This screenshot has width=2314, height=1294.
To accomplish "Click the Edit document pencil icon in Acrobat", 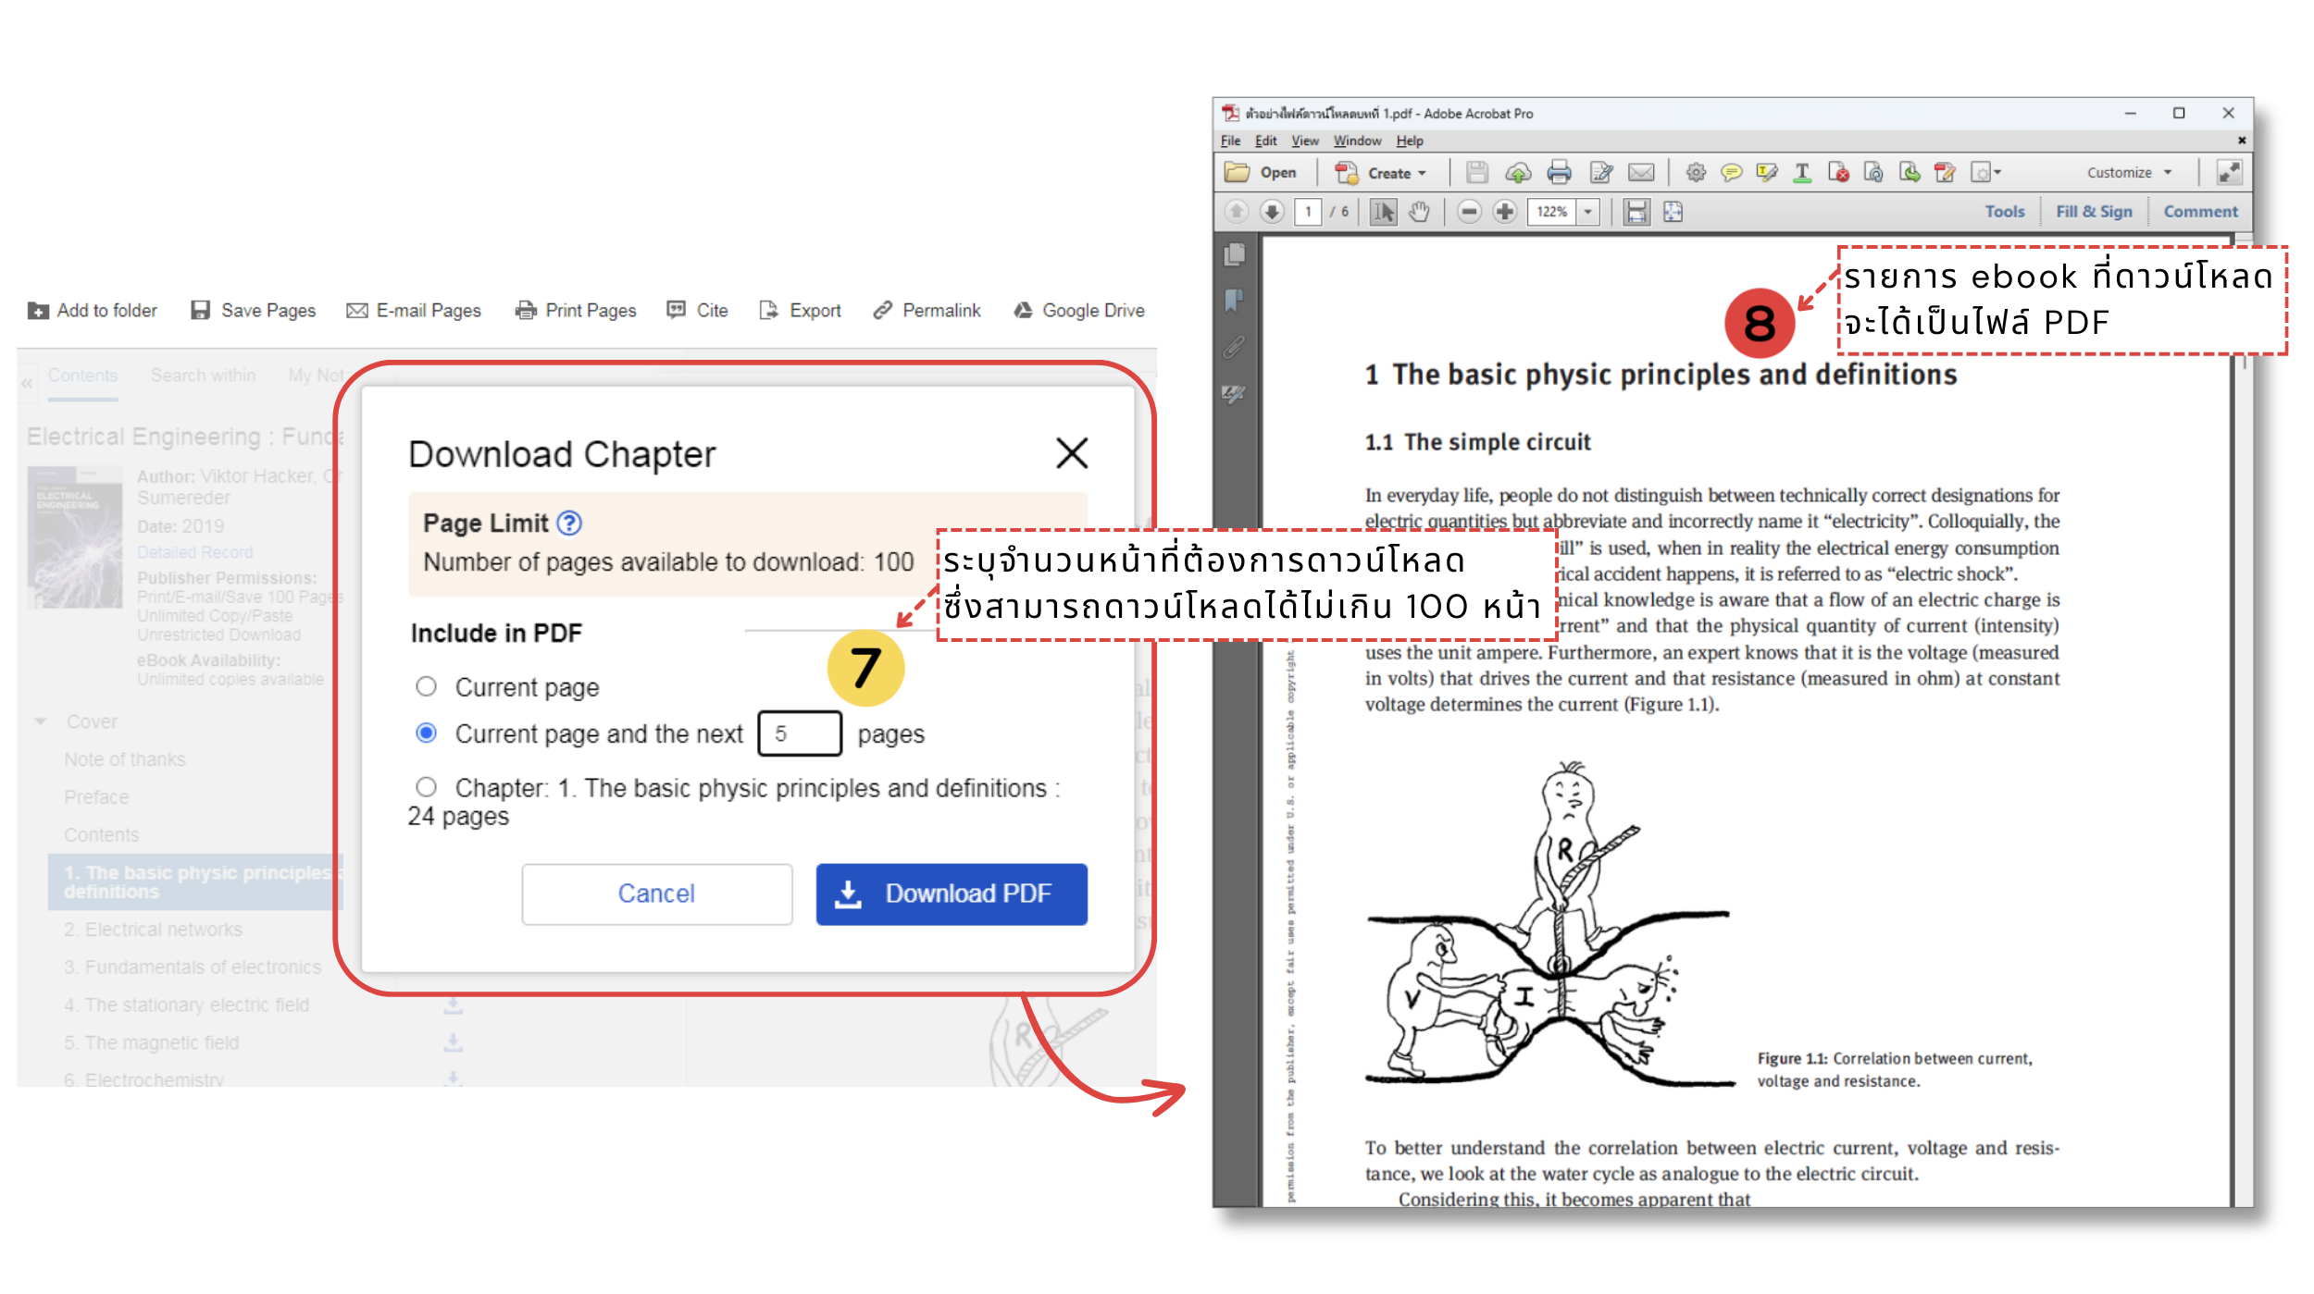I will (x=1601, y=173).
